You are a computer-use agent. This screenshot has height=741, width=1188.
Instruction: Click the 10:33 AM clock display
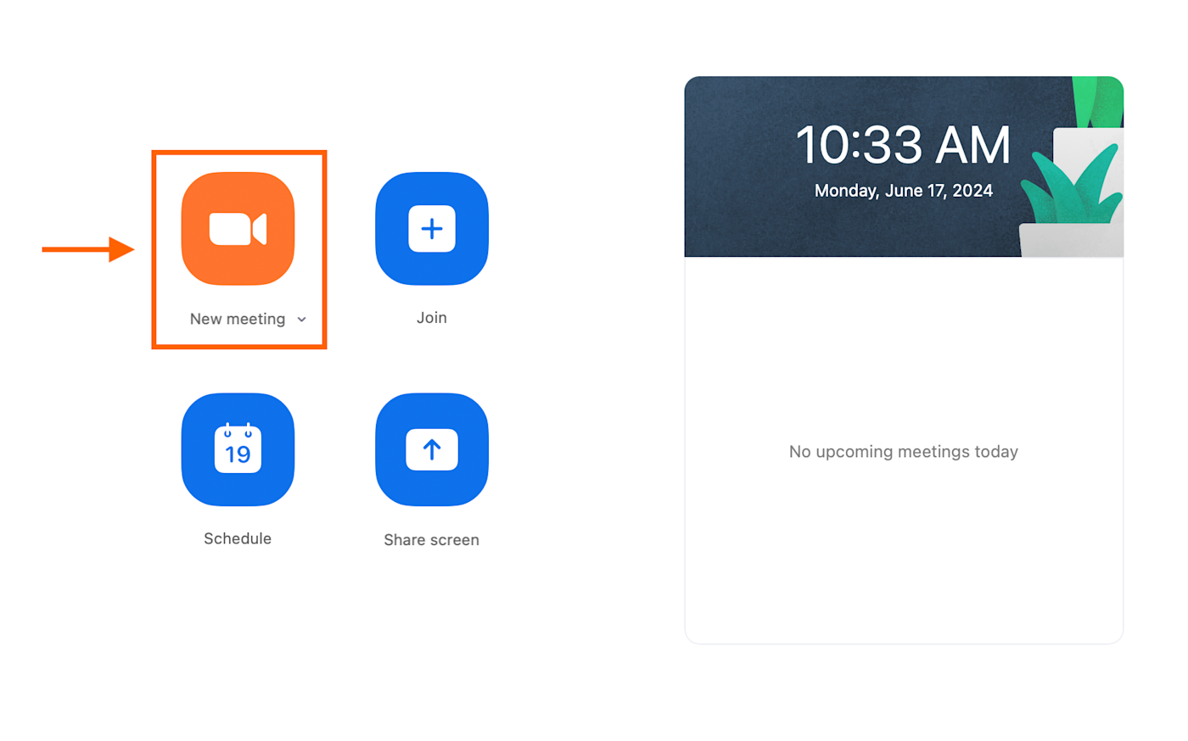[x=903, y=145]
